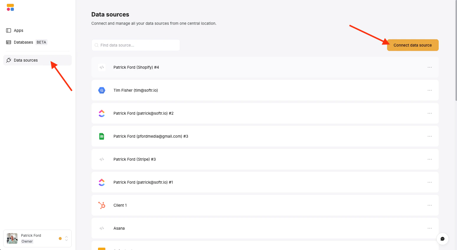The width and height of the screenshot is (457, 250).
Task: Click the code icon next to Asana
Action: 102,228
